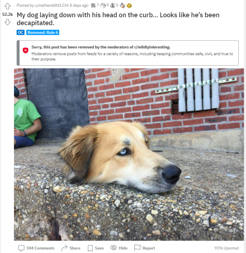Click the Removed: Rule 6 flair

pyautogui.click(x=43, y=32)
